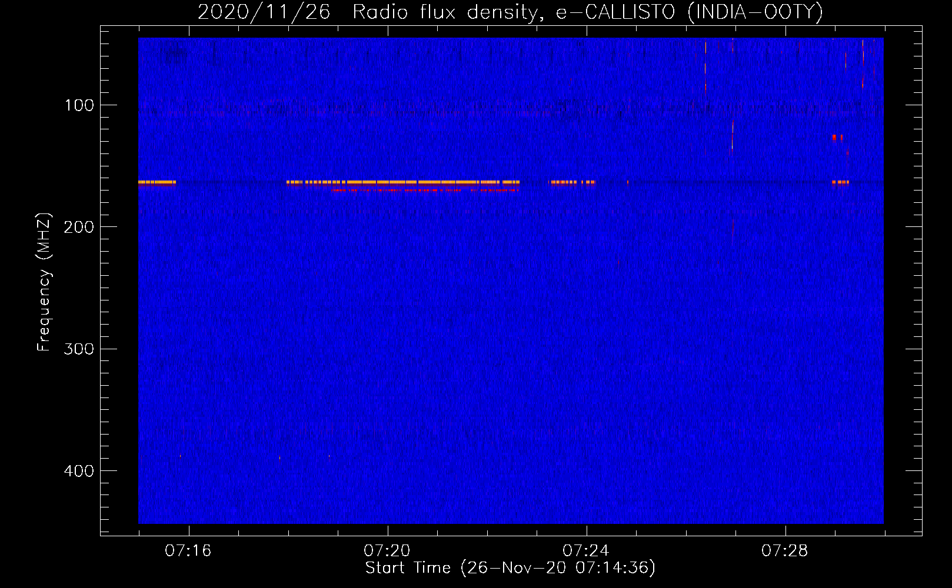Click the 07:24 time tick label

(586, 551)
